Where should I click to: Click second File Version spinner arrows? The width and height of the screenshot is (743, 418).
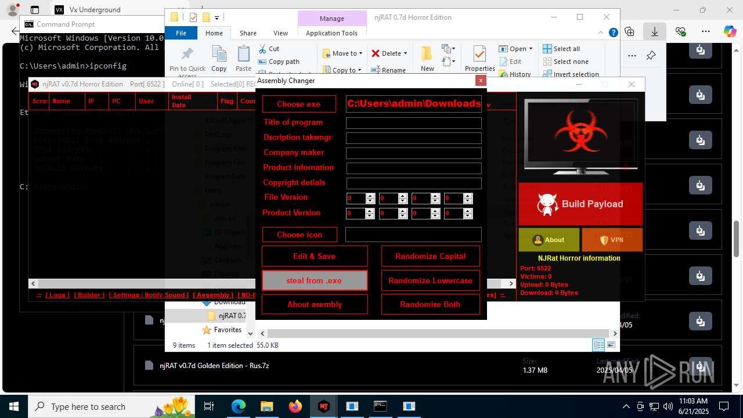(402, 199)
